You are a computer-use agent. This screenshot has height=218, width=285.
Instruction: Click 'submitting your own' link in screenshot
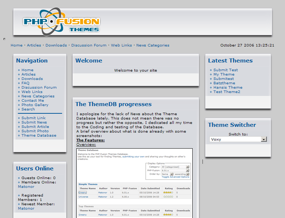(x=133, y=157)
